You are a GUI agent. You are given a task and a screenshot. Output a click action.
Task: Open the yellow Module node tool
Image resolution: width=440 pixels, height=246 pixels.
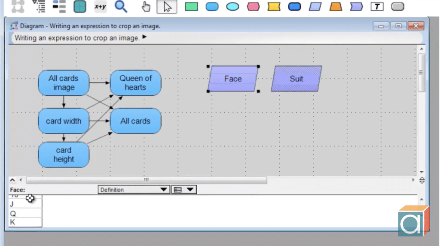[x=274, y=6]
